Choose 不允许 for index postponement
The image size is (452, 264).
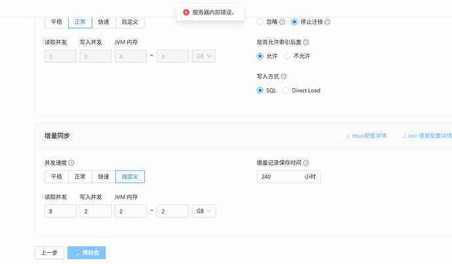(287, 56)
